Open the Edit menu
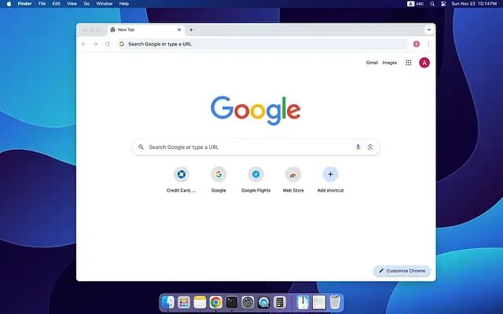This screenshot has height=314, width=503. 56,4
